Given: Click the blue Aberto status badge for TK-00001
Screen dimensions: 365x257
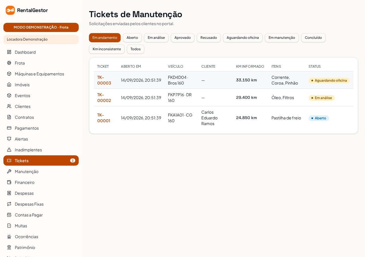Looking at the screenshot, I should point(319,118).
